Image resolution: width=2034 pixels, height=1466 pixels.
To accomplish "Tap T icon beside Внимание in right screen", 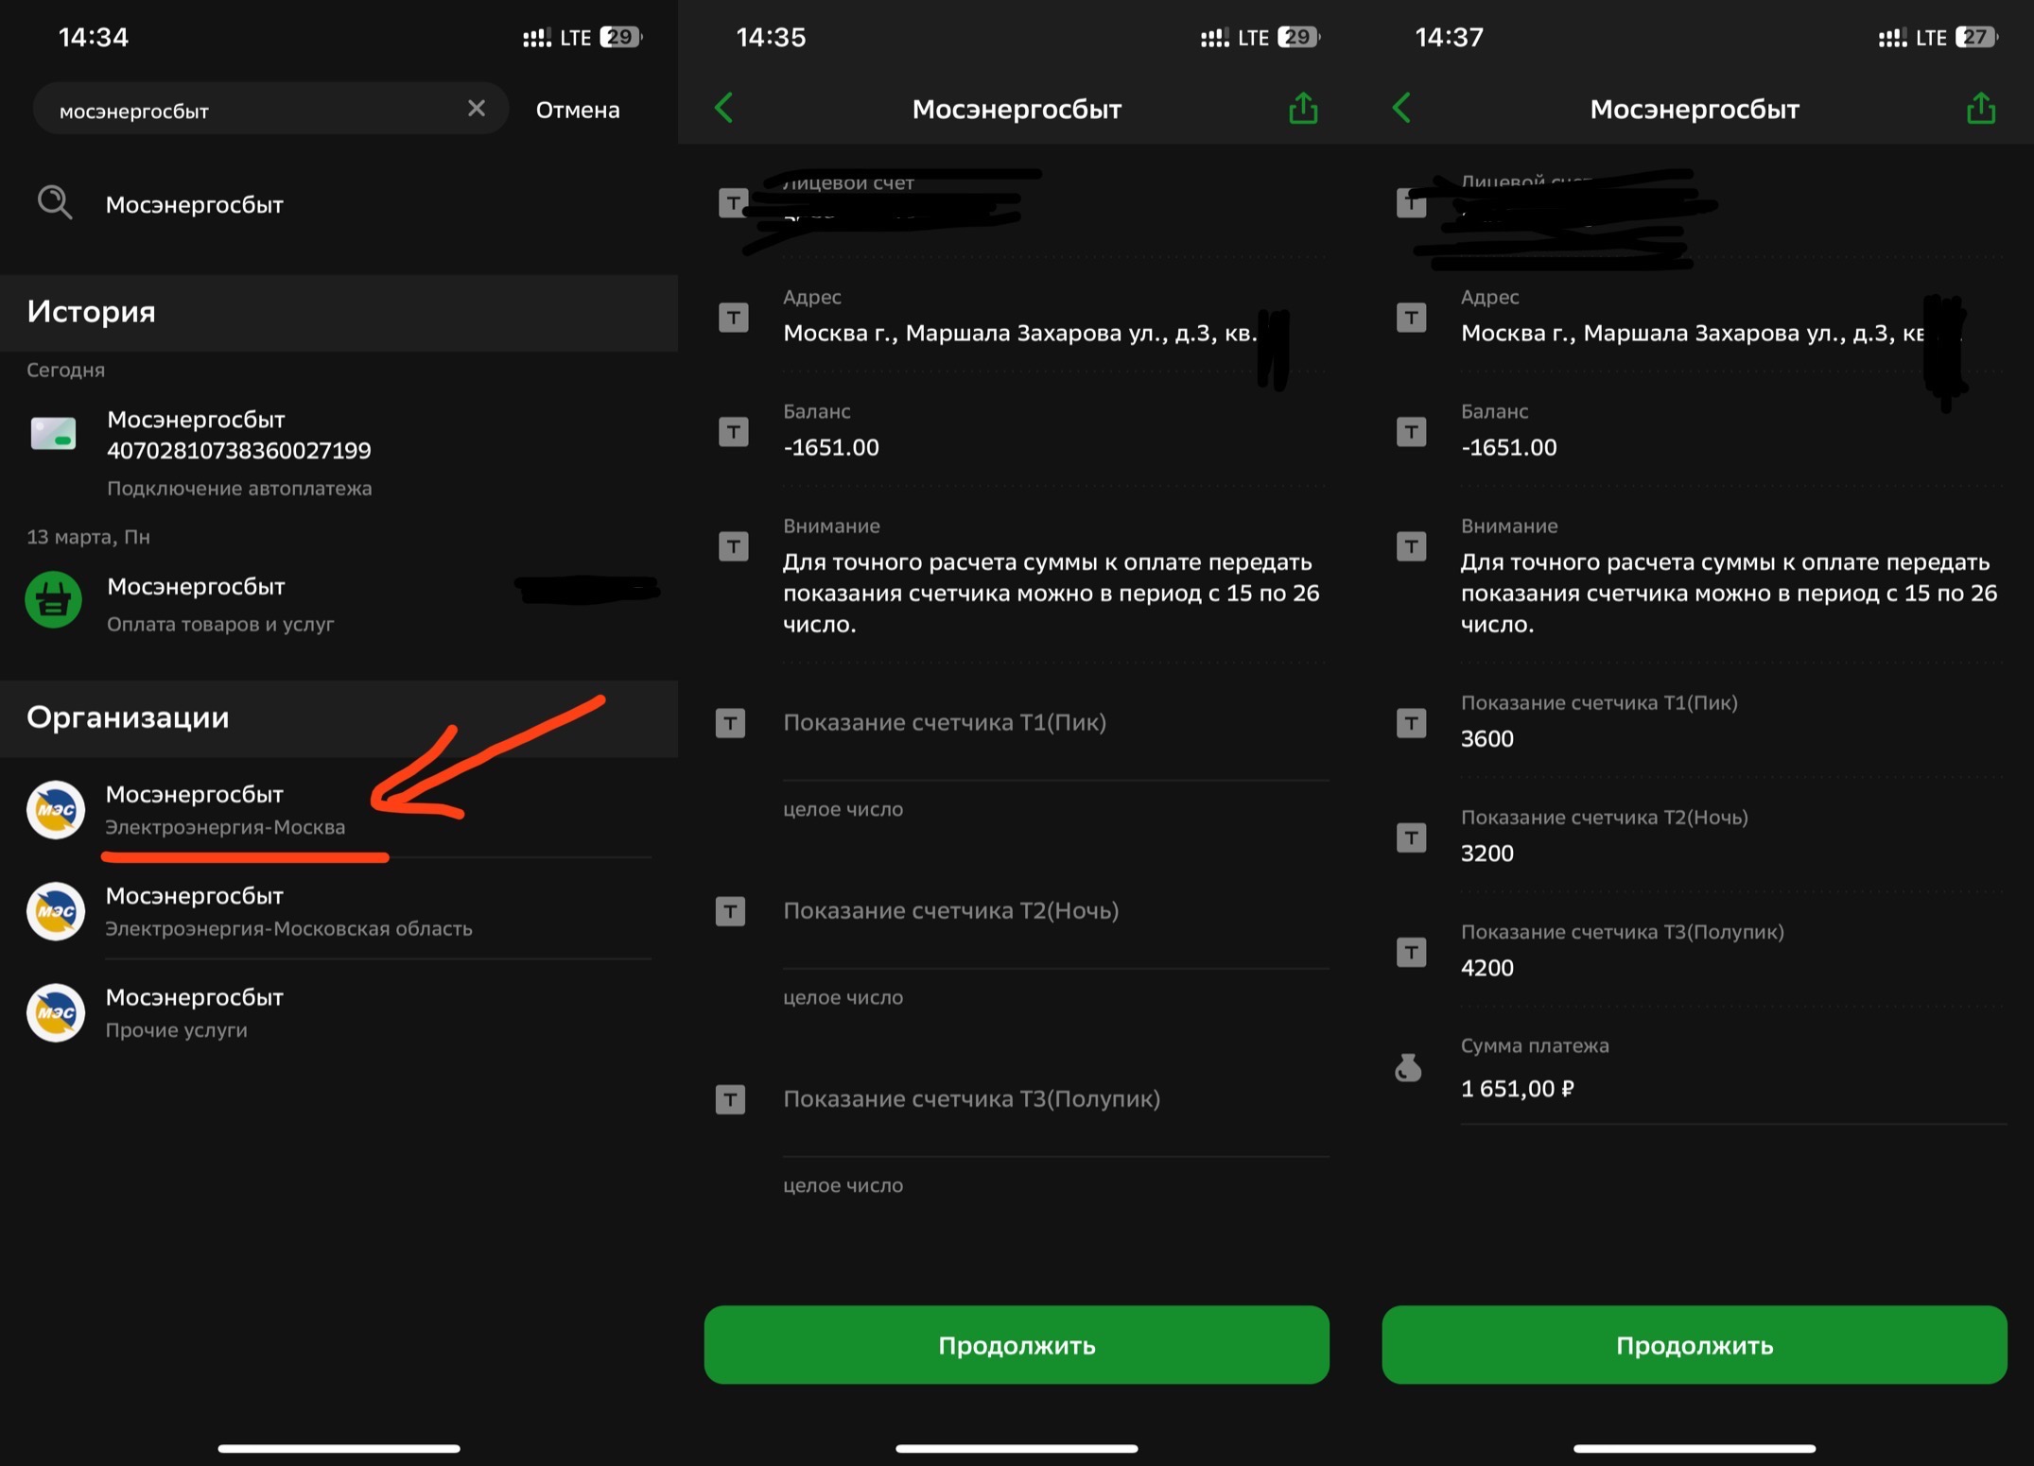I will (x=1411, y=545).
